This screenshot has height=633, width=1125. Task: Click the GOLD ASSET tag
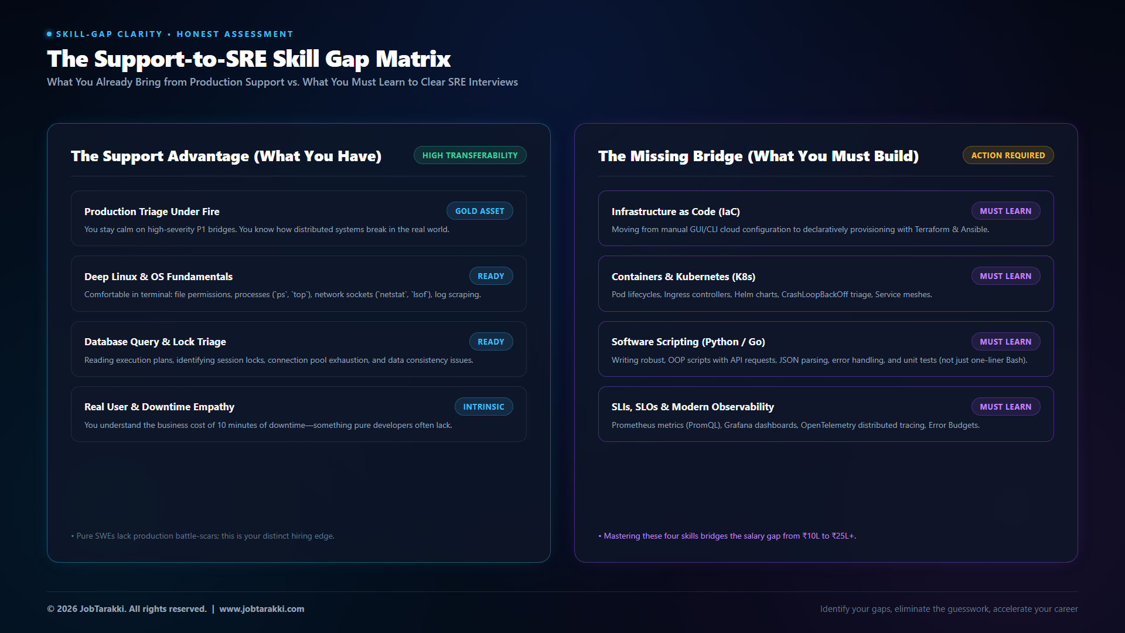point(479,211)
